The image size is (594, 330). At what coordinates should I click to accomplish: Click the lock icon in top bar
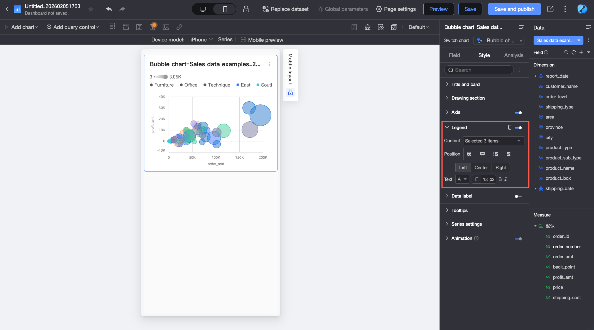(x=246, y=9)
